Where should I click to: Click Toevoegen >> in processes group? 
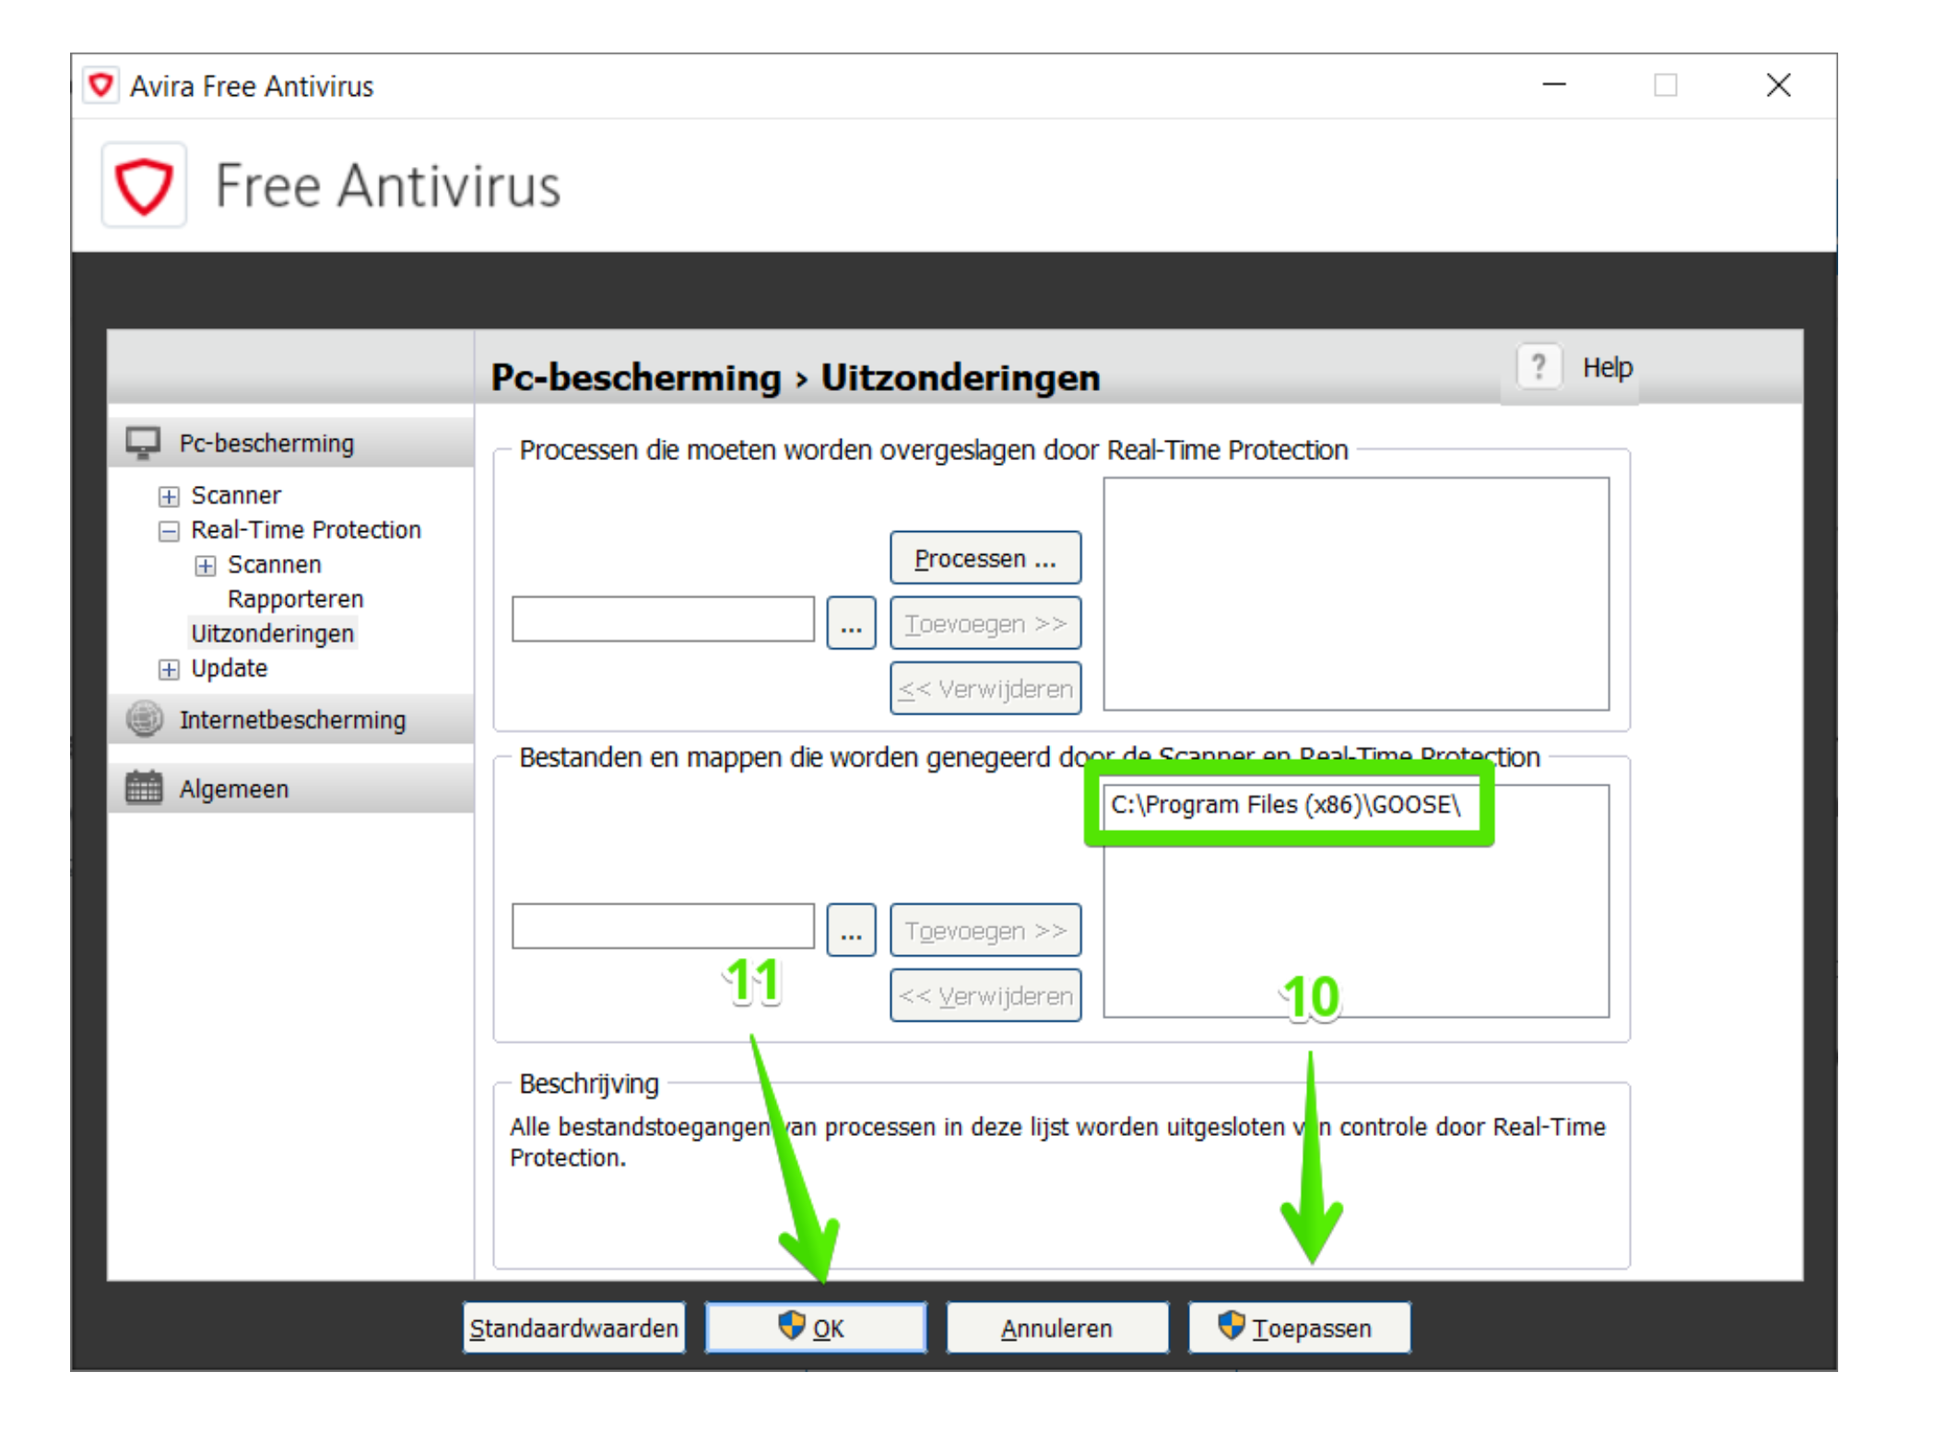985,623
